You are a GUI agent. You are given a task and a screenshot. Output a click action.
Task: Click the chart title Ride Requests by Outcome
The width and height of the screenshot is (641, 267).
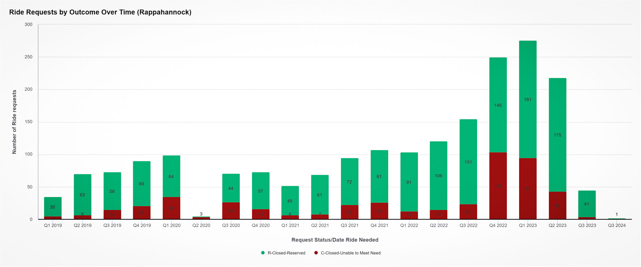point(100,12)
